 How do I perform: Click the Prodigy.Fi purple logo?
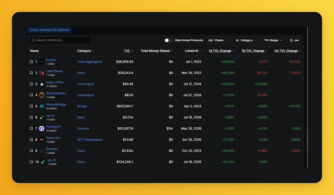coord(42,129)
